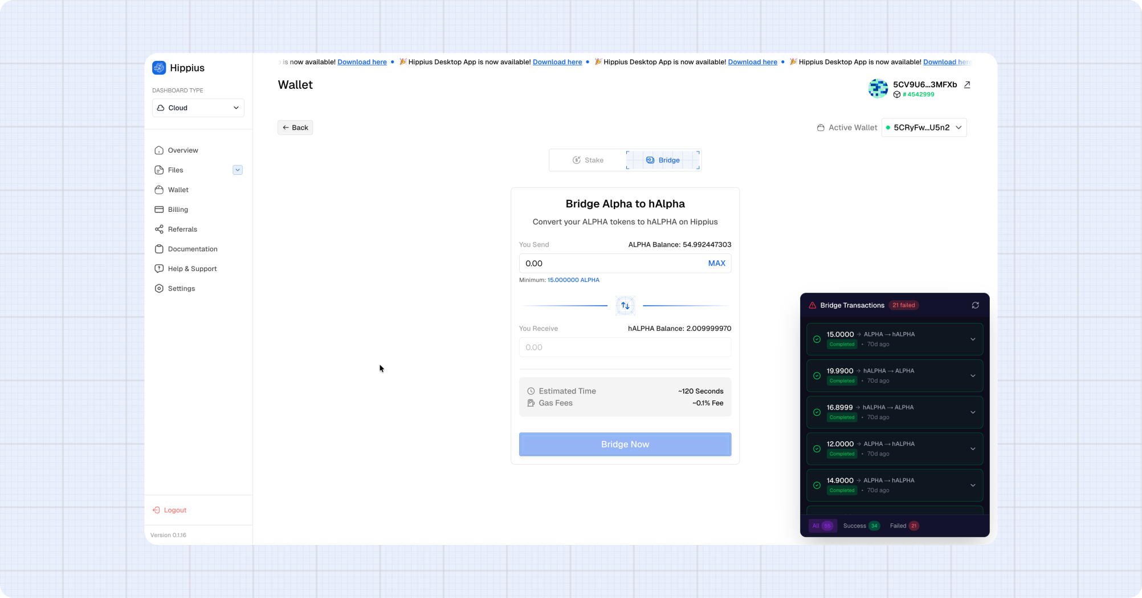
Task: Expand the 12.0000 ALPHA transaction row
Action: pos(973,449)
